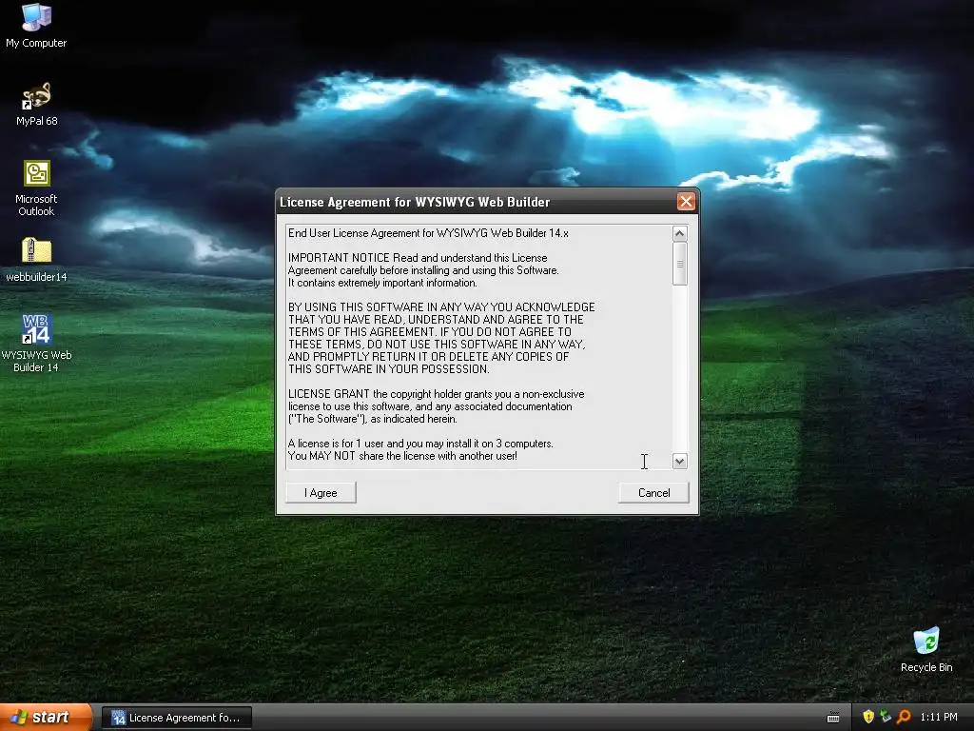Accept the license with I Agree
Screen dimensions: 974x731
click(x=321, y=492)
